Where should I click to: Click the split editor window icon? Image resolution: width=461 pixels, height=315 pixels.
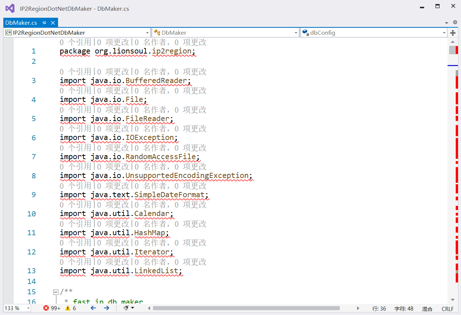(x=453, y=33)
